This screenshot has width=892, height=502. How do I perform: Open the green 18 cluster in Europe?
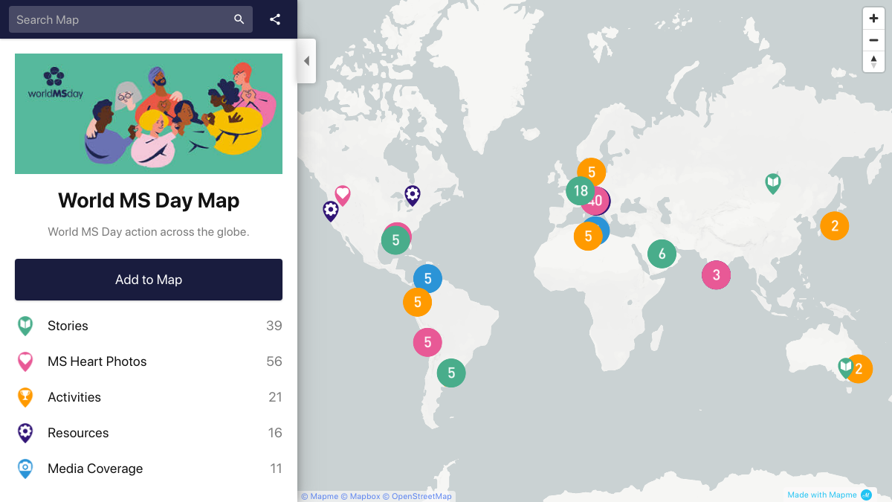[x=581, y=191]
